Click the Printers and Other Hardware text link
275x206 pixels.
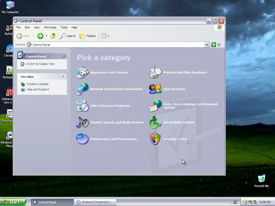(x=185, y=72)
